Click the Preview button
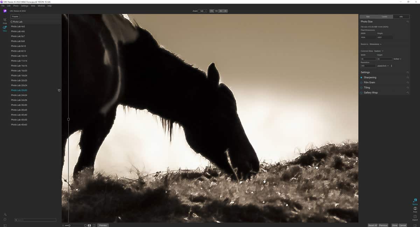420x227 pixels. [103, 225]
